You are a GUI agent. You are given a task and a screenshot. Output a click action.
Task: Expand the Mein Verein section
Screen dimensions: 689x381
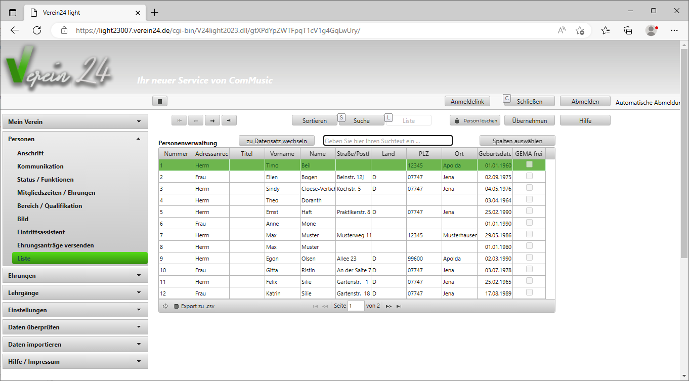[x=75, y=122]
